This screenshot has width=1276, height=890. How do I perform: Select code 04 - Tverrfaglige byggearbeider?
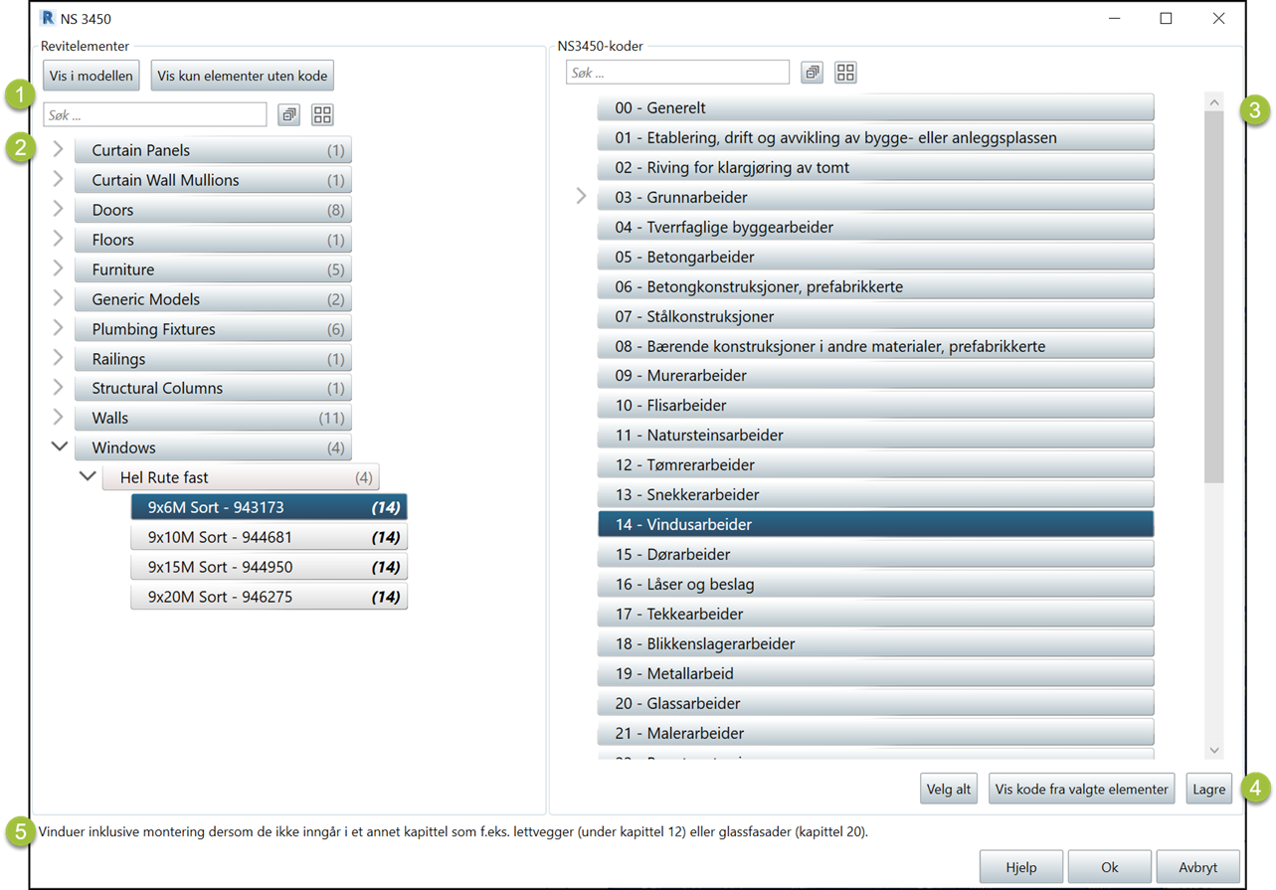[875, 227]
